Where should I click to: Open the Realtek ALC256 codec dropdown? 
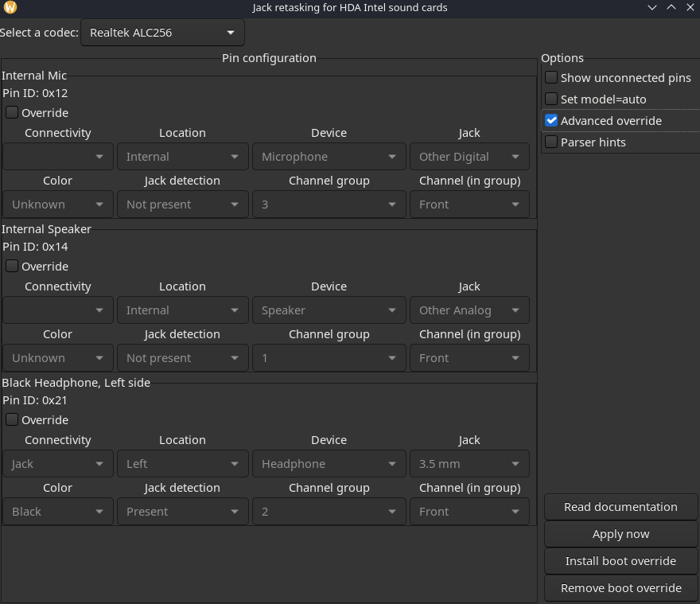point(162,33)
